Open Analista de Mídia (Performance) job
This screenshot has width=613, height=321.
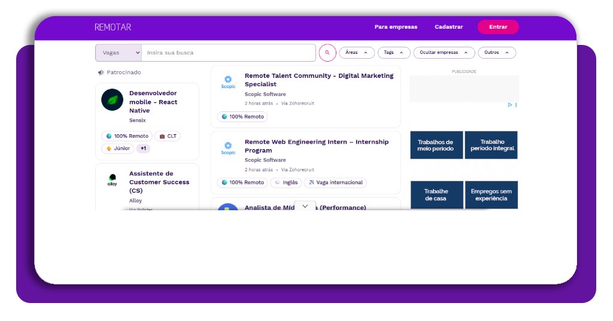point(305,207)
